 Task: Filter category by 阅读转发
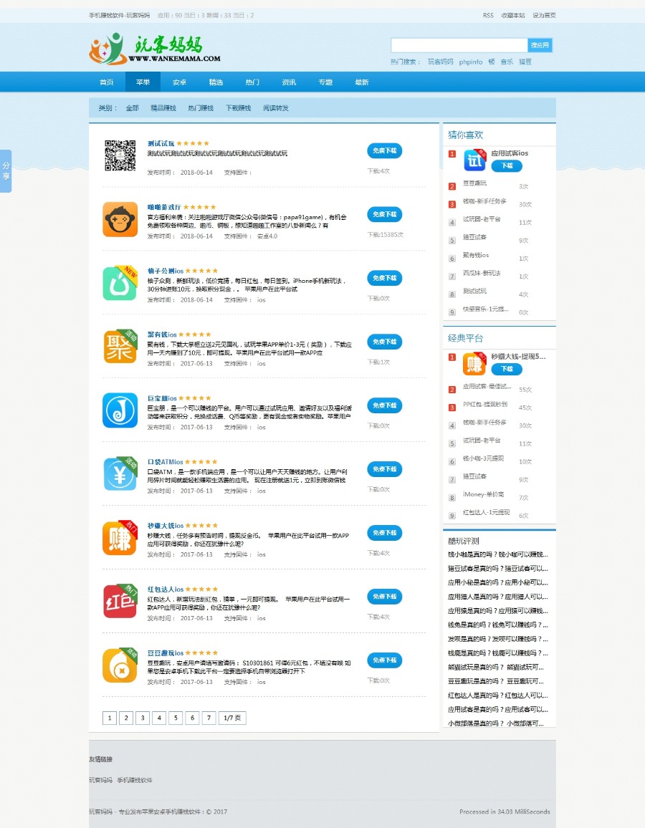click(x=276, y=107)
